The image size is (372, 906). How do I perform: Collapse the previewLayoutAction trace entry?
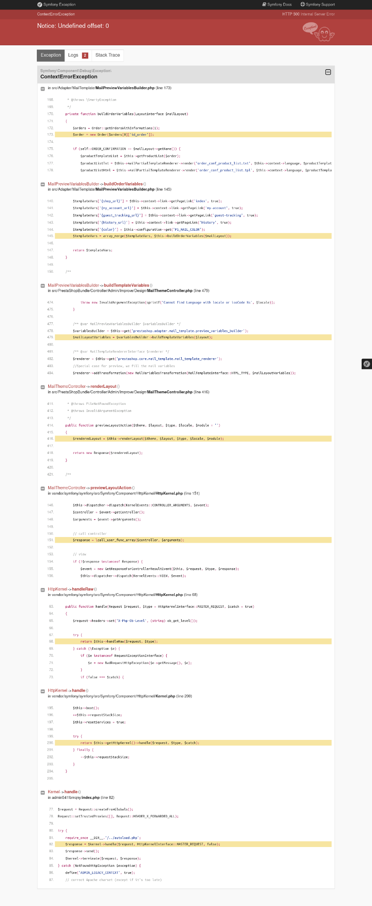click(42, 488)
